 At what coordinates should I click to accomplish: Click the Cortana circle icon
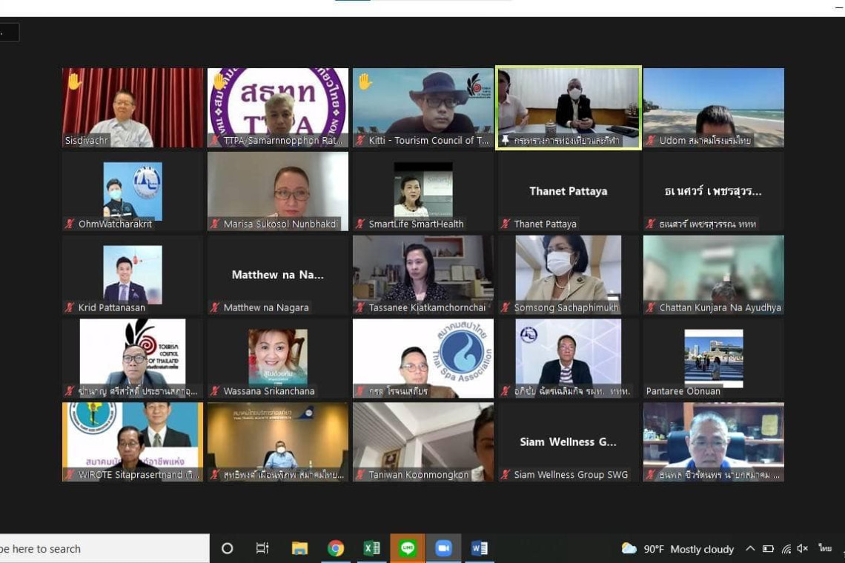(228, 549)
